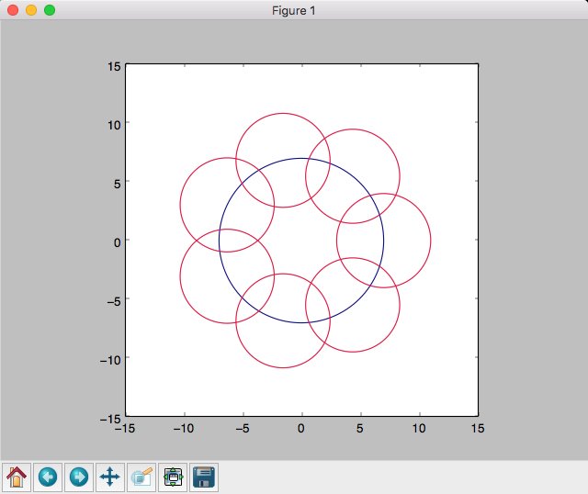Reset the plot with the Home icon
This screenshot has width=588, height=494.
[17, 477]
